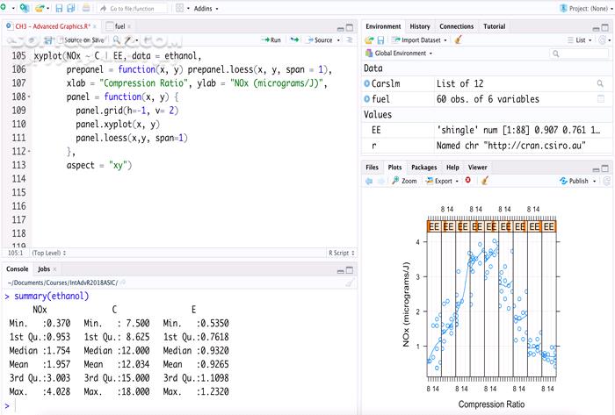Click the Load workspace folder icon
Image resolution: width=615 pixels, height=415 pixels.
[369, 40]
